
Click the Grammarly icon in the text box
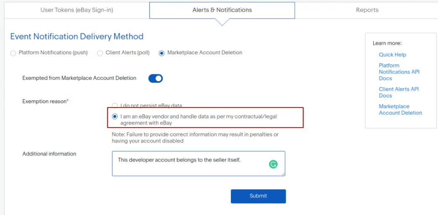(x=273, y=164)
